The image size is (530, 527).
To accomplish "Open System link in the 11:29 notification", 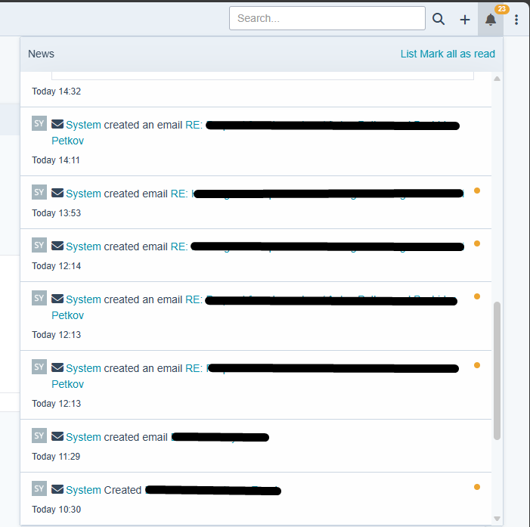I will (x=83, y=437).
